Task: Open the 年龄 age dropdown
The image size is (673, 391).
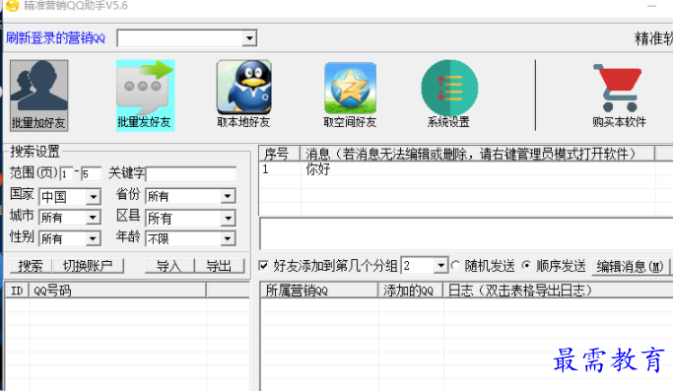Action: pos(228,238)
